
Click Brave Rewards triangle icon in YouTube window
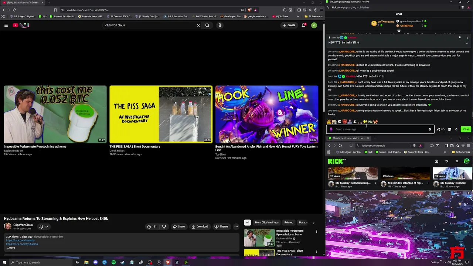(x=255, y=10)
